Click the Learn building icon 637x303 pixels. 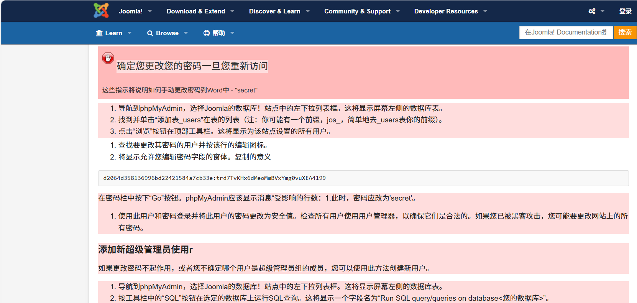(x=99, y=33)
